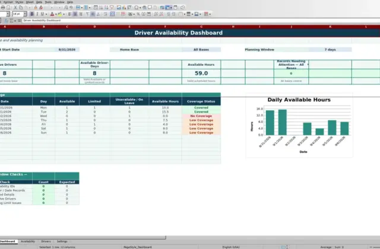Run the Spelling check icon
This screenshot has width=380, height=249.
[71, 8]
